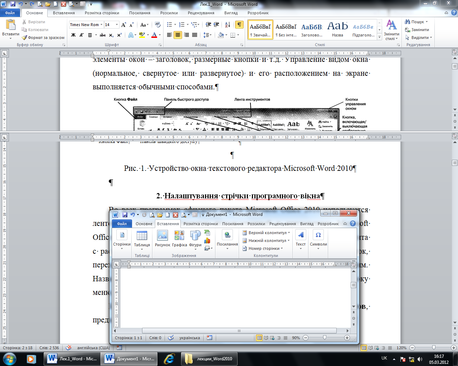The width and height of the screenshot is (458, 366).
Task: Open Розмітка сторінки tab in Лек.1_Word window
Action: (102, 13)
